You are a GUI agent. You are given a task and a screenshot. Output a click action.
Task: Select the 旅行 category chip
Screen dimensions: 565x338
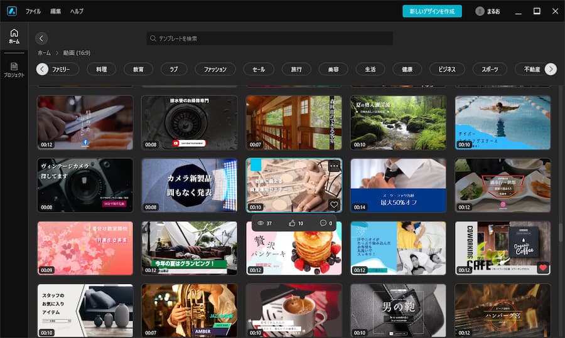(x=296, y=69)
